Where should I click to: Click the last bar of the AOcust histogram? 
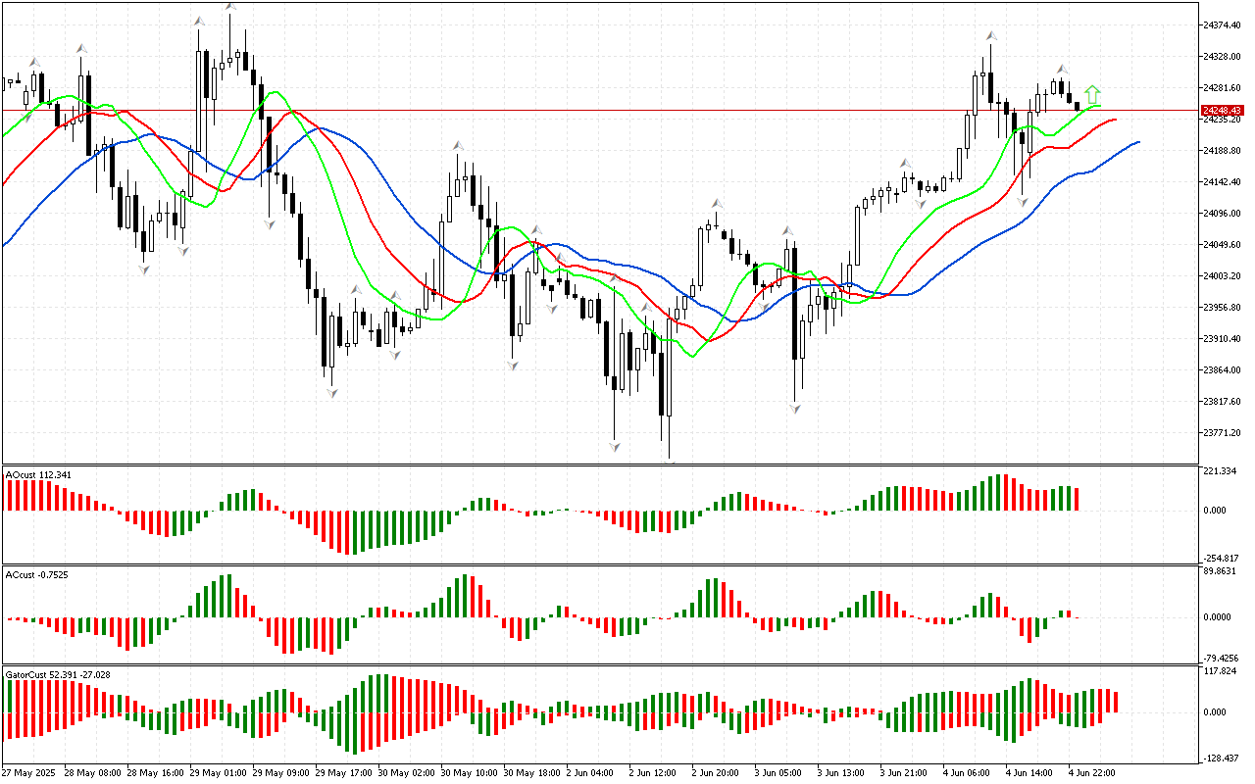[1077, 499]
